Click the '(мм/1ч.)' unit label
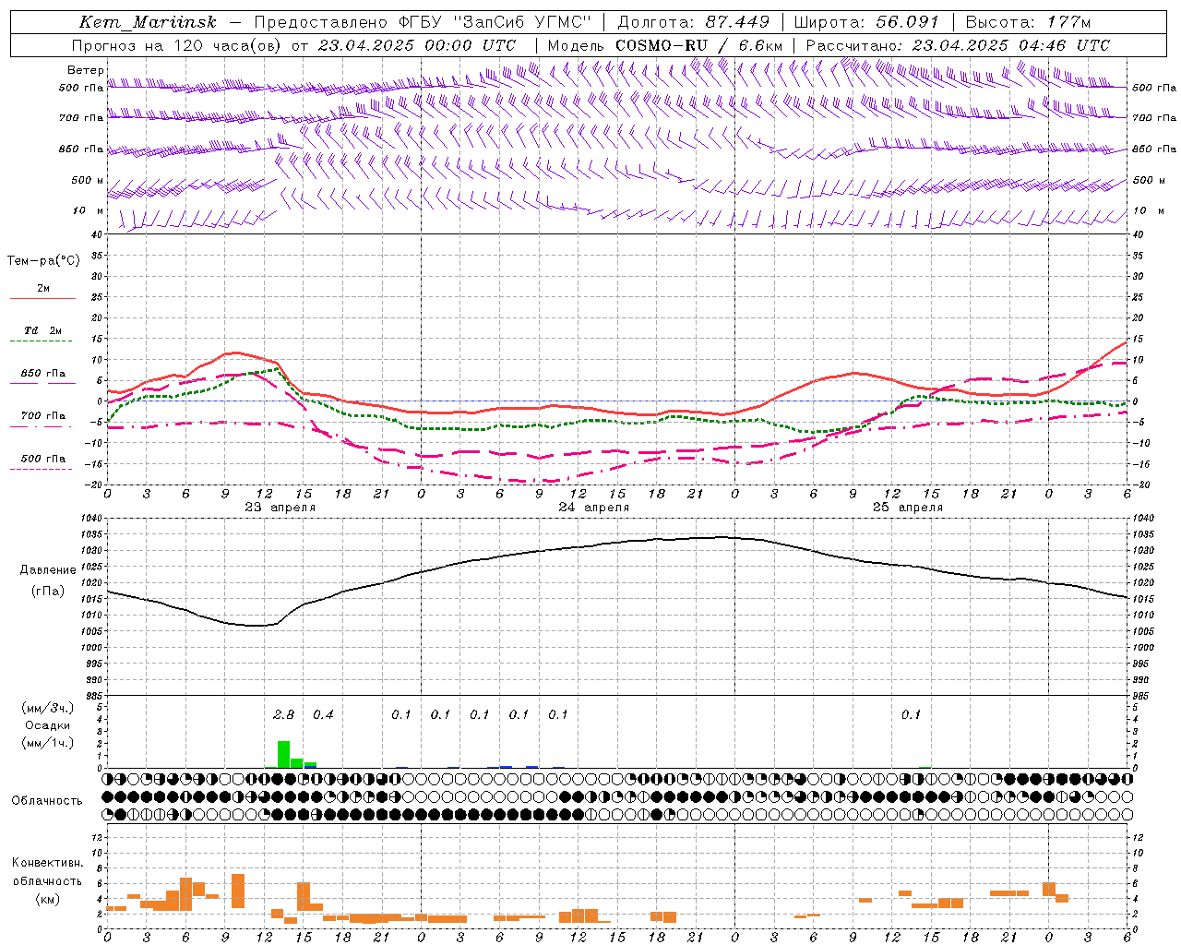This screenshot has height=945, width=1181. [47, 743]
